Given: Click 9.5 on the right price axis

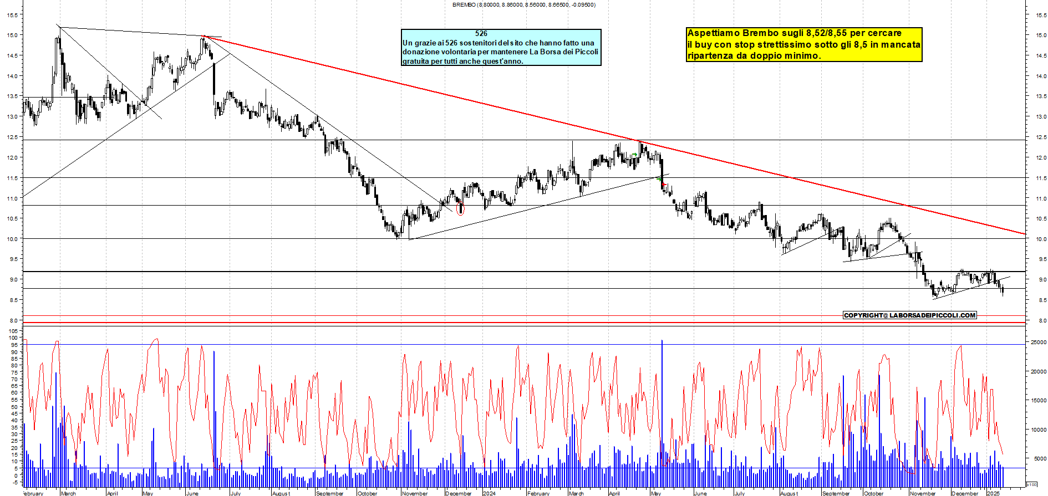Looking at the screenshot, I should tap(1042, 259).
